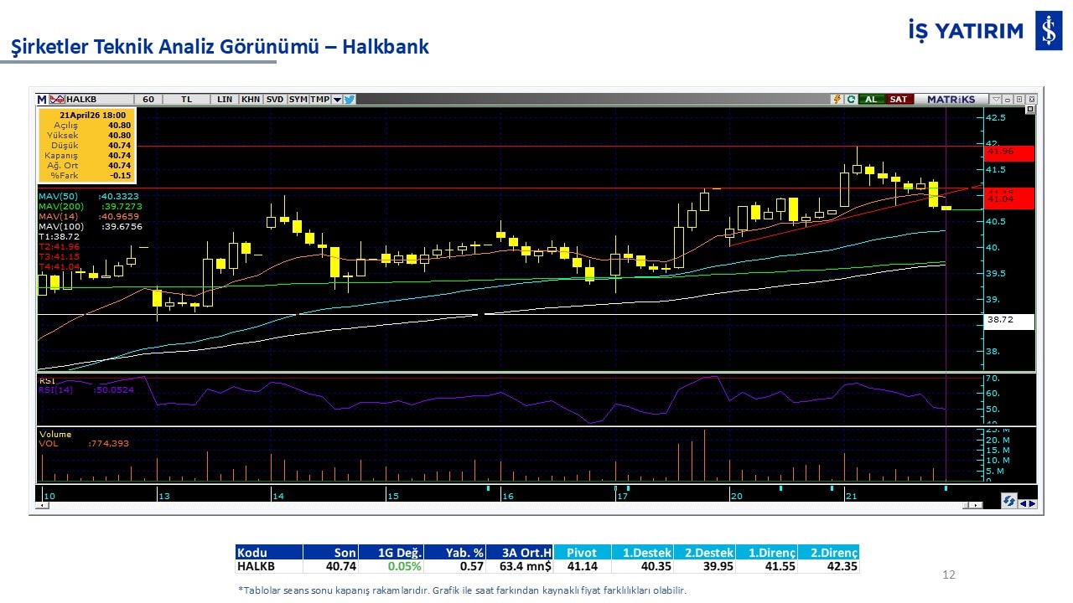This screenshot has height=603, width=1073.
Task: Select the TMP toolbar item
Action: (319, 99)
